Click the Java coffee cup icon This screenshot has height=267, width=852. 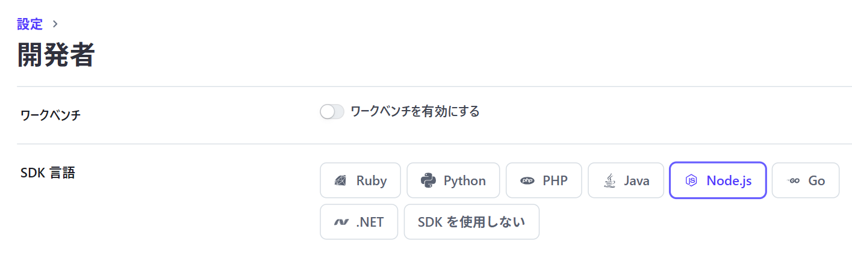pyautogui.click(x=609, y=180)
